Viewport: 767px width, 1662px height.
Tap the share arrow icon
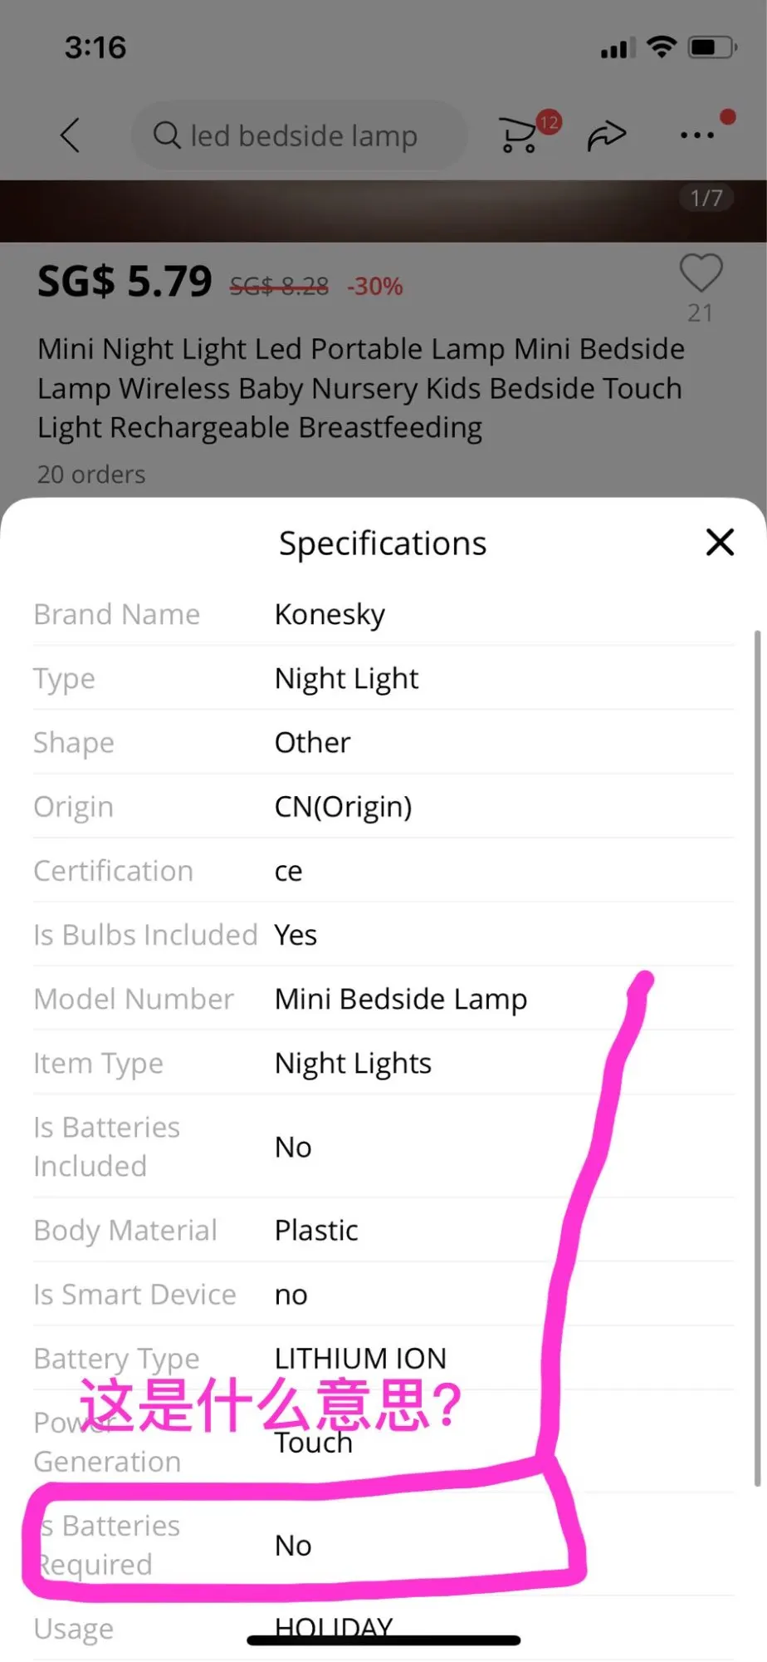pos(607,135)
